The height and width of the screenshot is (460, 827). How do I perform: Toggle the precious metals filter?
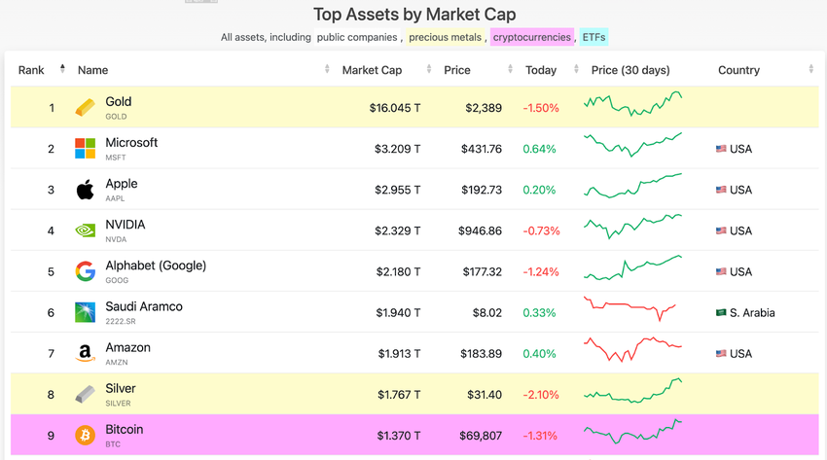coord(445,38)
